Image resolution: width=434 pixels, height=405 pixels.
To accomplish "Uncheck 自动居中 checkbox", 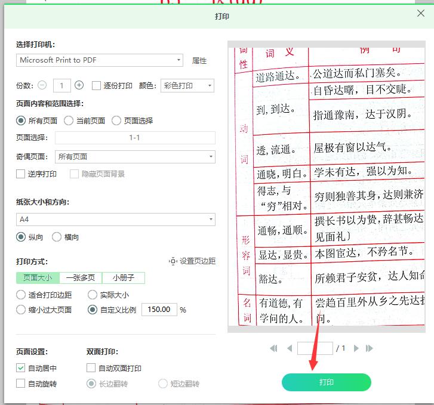I will 20,368.
